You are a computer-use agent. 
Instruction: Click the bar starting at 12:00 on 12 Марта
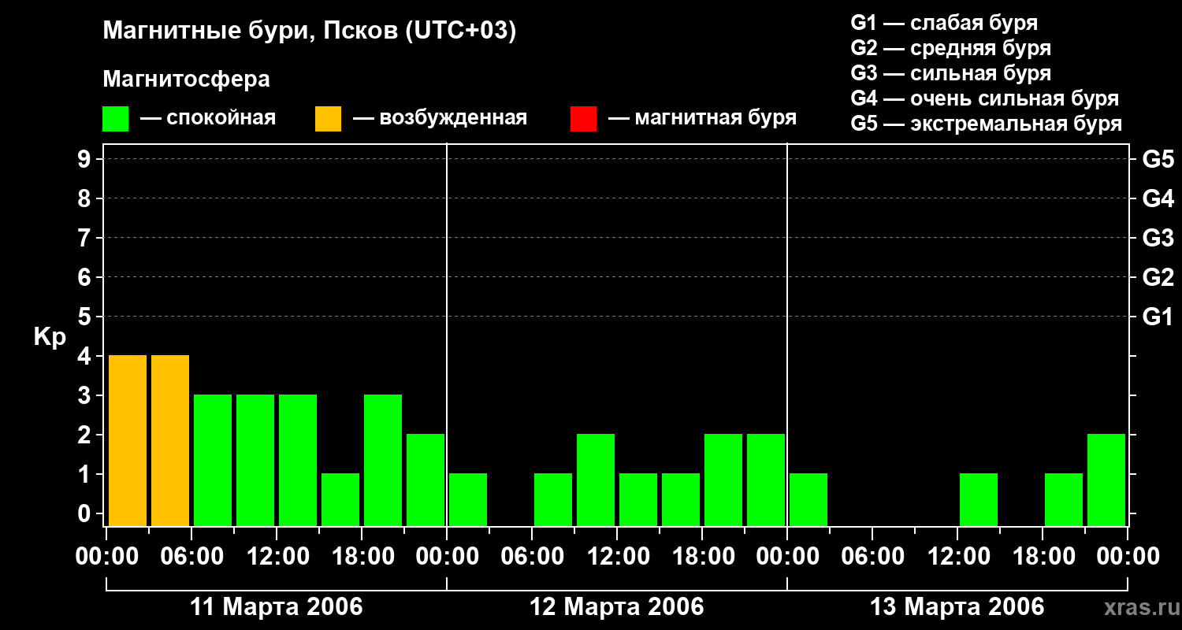pyautogui.click(x=638, y=499)
